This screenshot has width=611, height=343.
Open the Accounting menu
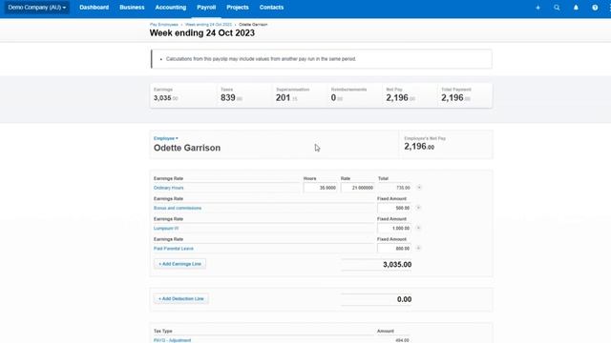[170, 8]
